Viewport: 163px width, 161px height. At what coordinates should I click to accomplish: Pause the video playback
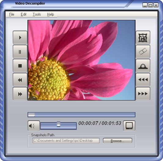(20, 52)
